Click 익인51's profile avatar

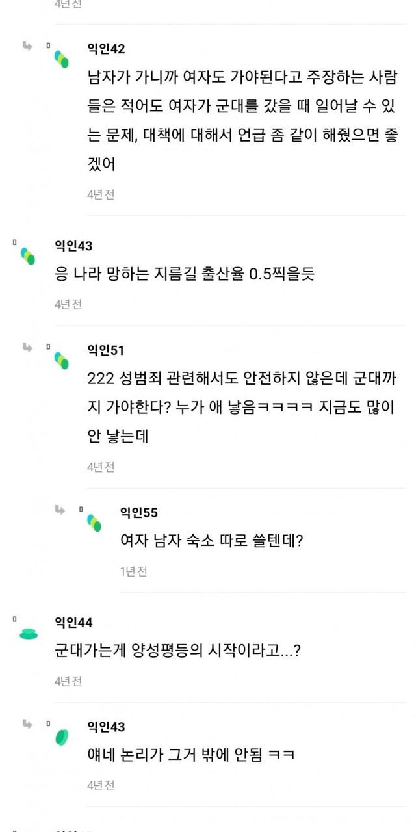[x=61, y=359]
